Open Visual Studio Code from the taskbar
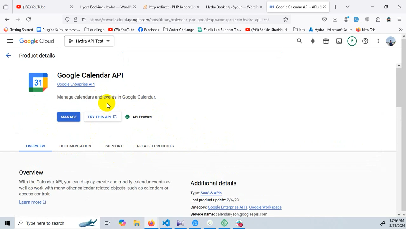The width and height of the screenshot is (406, 229). 166,223
